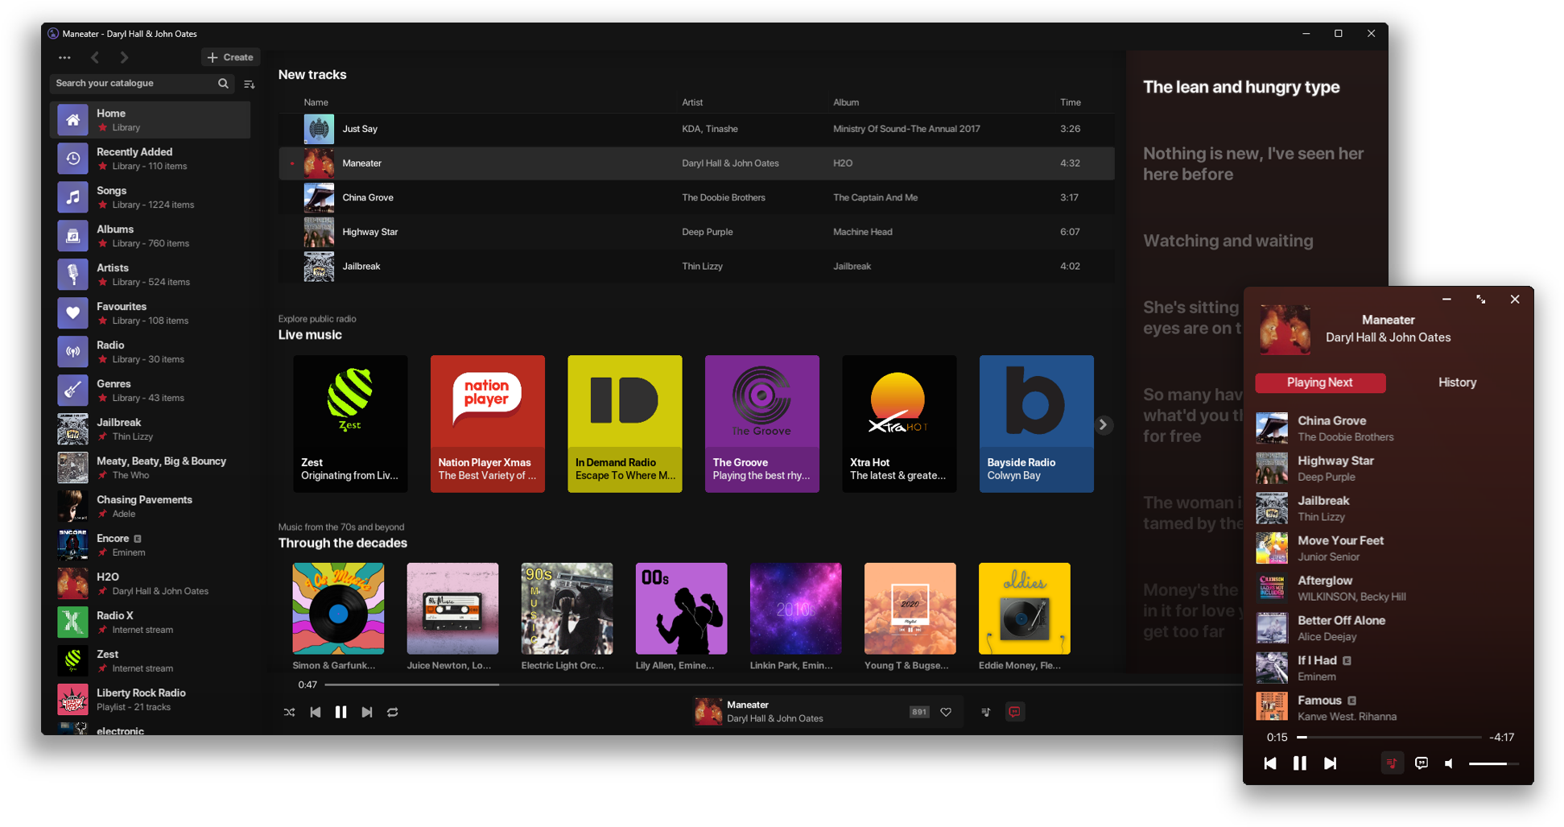Image resolution: width=1564 pixels, height=827 pixels.
Task: Open the Create menu
Action: pyautogui.click(x=230, y=57)
